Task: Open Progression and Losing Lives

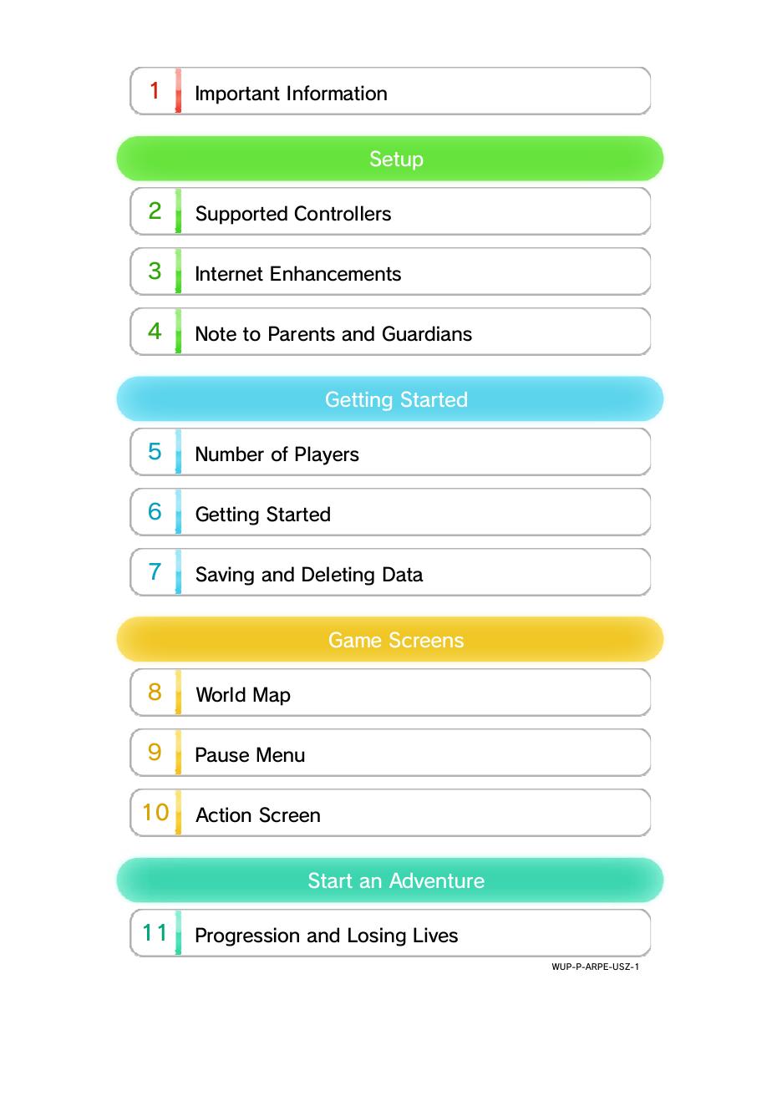Action: [389, 934]
